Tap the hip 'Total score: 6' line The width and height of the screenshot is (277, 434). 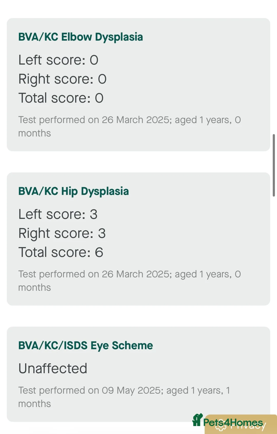click(x=61, y=252)
